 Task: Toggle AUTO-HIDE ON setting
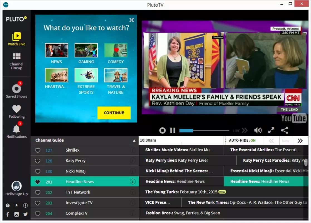(242, 140)
